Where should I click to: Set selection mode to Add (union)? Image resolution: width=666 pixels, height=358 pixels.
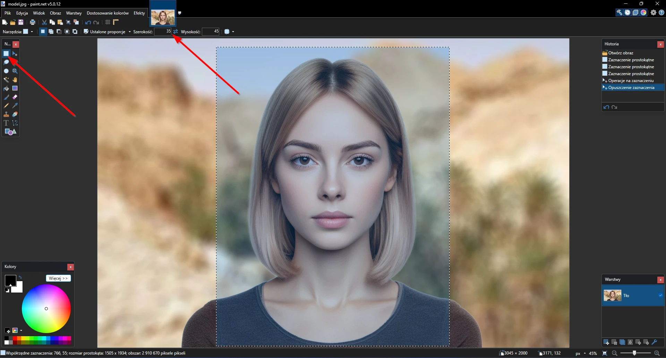[51, 32]
